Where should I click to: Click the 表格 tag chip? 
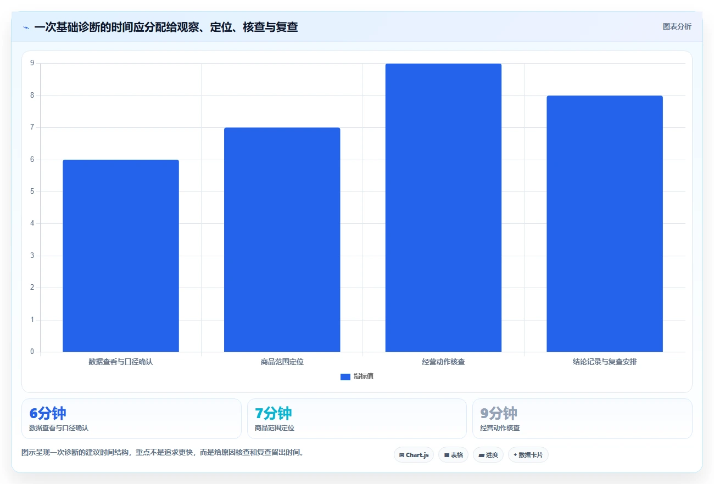pyautogui.click(x=453, y=455)
